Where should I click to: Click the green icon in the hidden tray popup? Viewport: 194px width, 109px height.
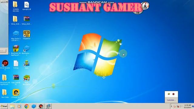point(169,94)
